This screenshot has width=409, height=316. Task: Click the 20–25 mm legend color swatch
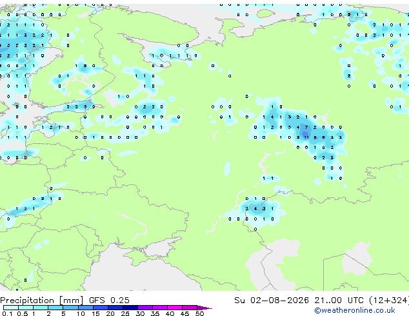tap(115, 308)
